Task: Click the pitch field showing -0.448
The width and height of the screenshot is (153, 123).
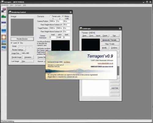Action: [60, 38]
